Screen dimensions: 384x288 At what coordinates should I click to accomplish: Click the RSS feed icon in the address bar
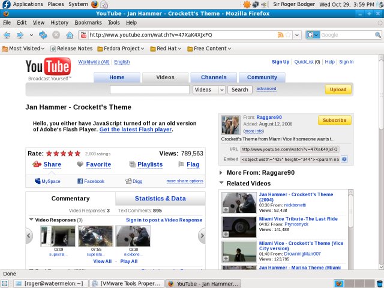pyautogui.click(x=280, y=35)
